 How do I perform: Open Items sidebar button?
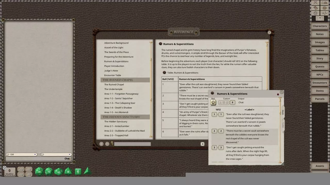(320, 91)
